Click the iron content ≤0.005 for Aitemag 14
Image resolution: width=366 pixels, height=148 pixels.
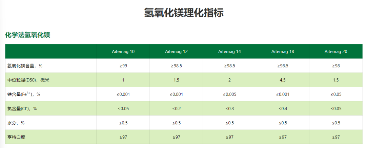point(229,94)
